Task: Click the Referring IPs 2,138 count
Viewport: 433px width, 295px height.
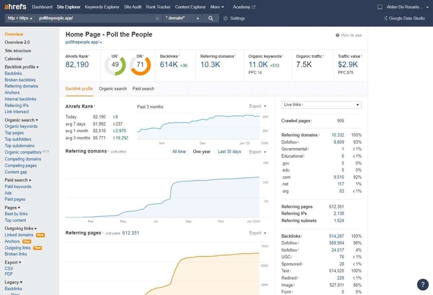Action: 339,214
